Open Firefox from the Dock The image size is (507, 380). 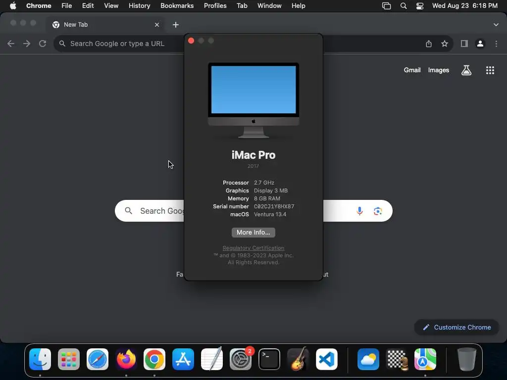click(126, 359)
